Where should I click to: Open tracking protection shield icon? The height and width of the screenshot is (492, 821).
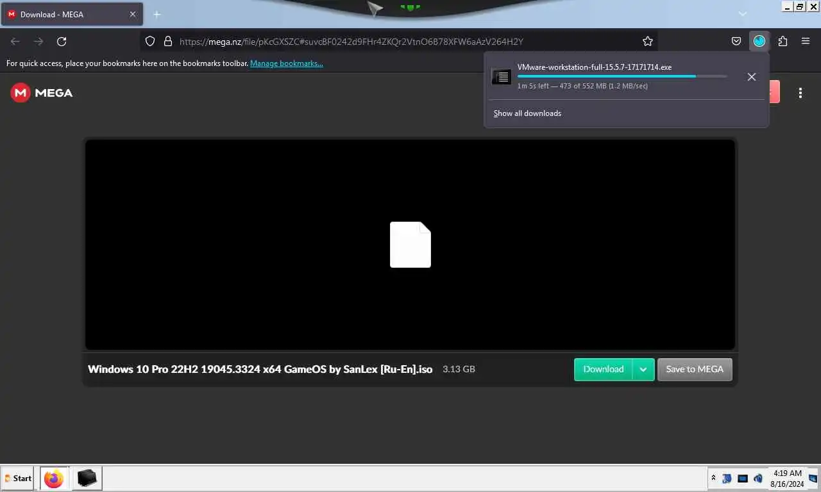pyautogui.click(x=150, y=41)
